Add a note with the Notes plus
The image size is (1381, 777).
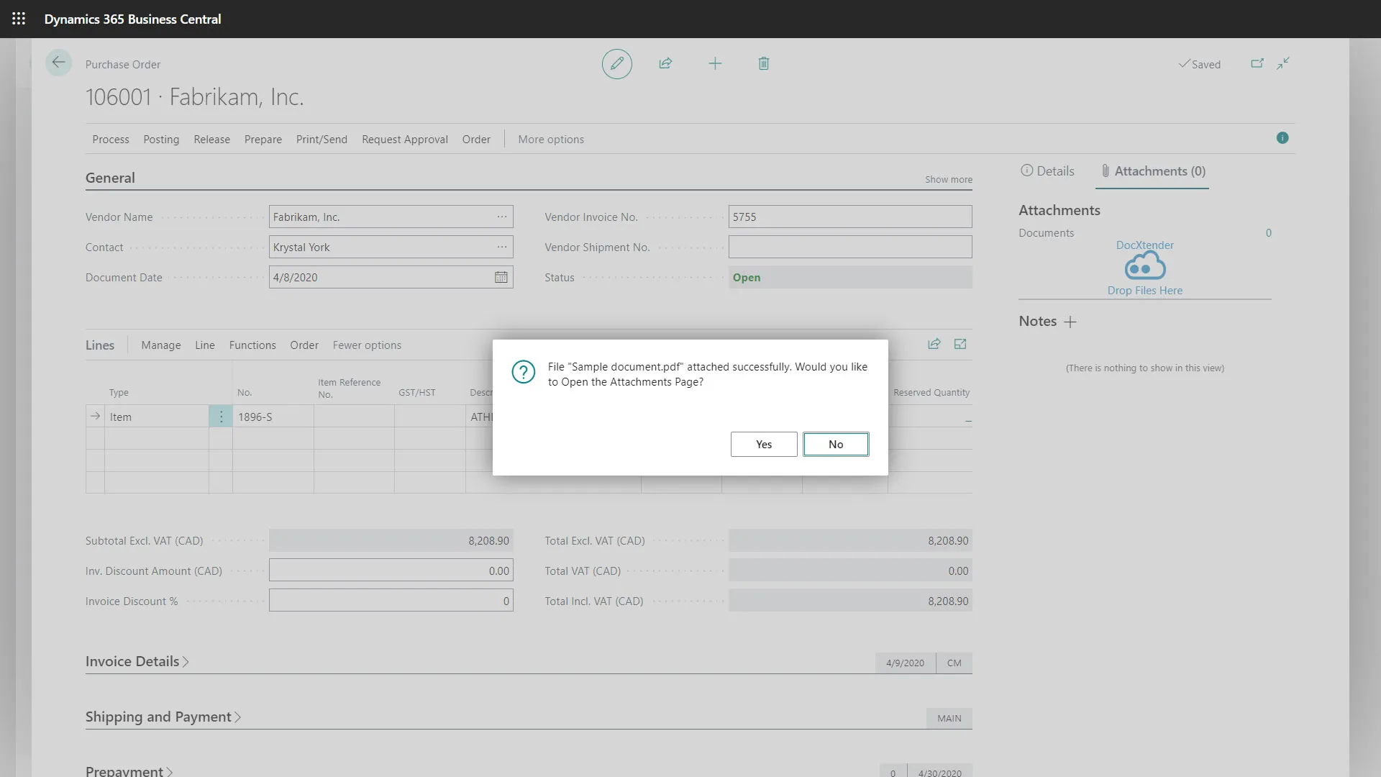1070,322
